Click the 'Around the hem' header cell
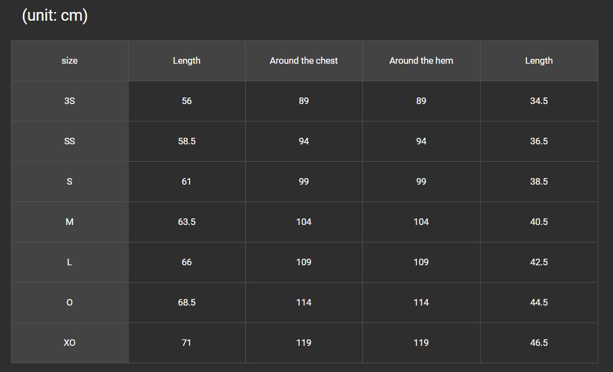 (421, 60)
